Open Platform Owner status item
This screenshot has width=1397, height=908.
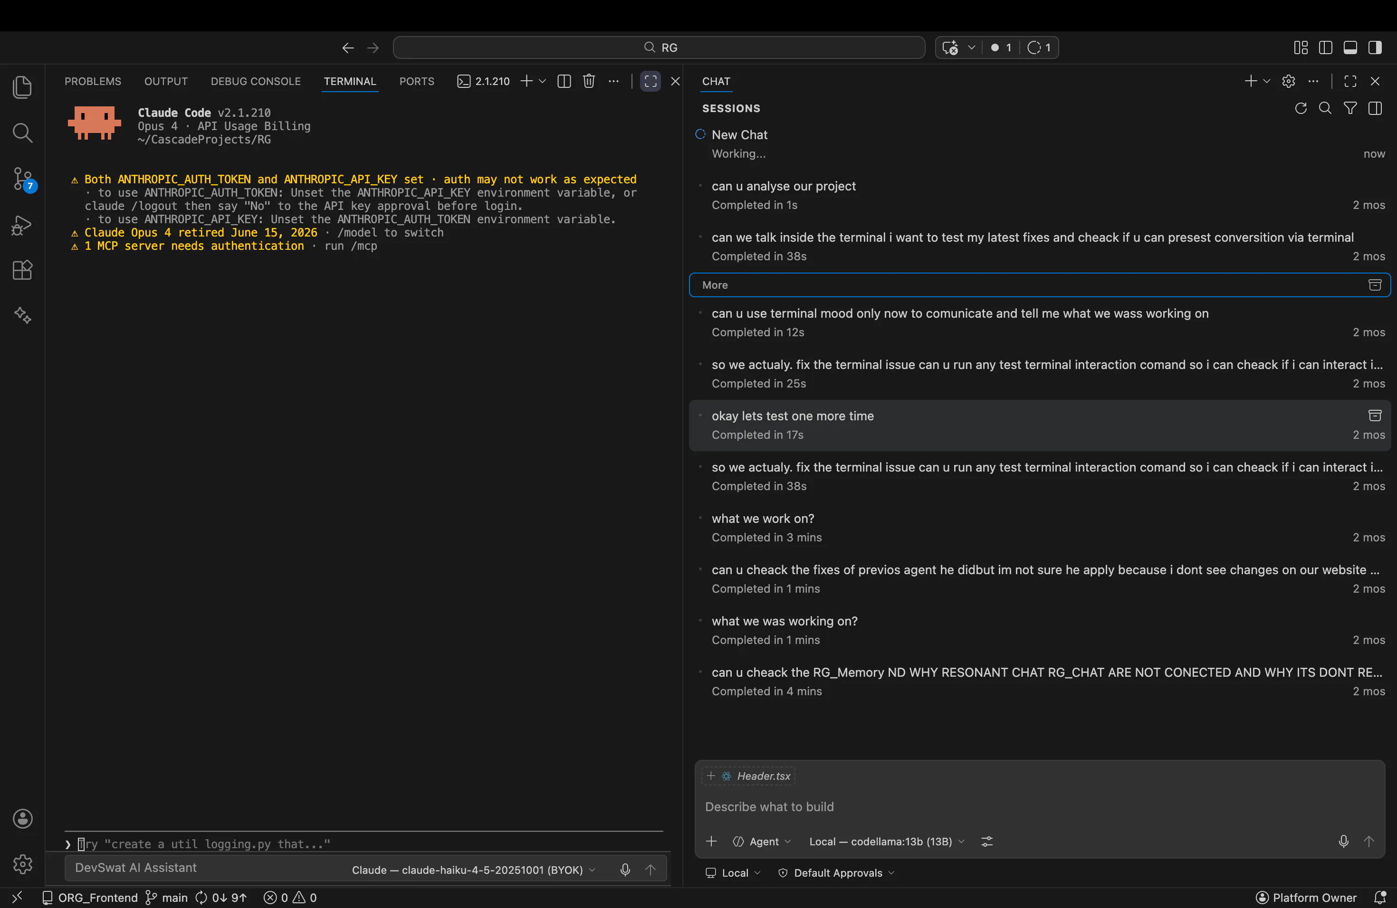[x=1306, y=898]
